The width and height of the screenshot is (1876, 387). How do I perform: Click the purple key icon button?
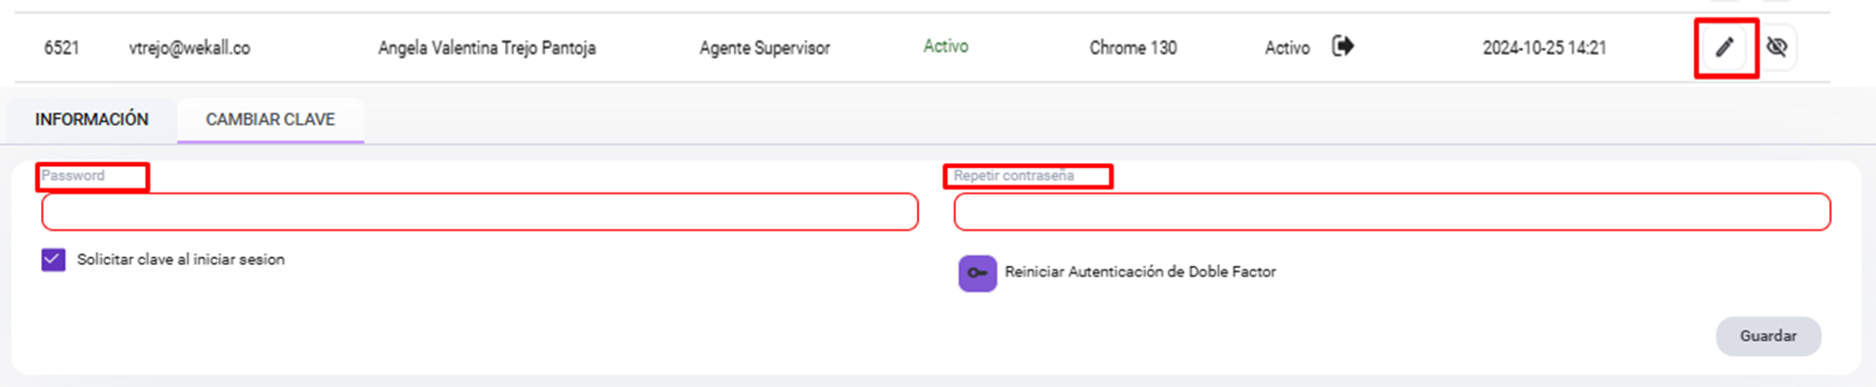tap(977, 273)
